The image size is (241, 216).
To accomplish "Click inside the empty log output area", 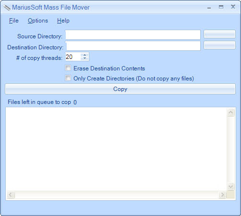I will click(116, 149).
